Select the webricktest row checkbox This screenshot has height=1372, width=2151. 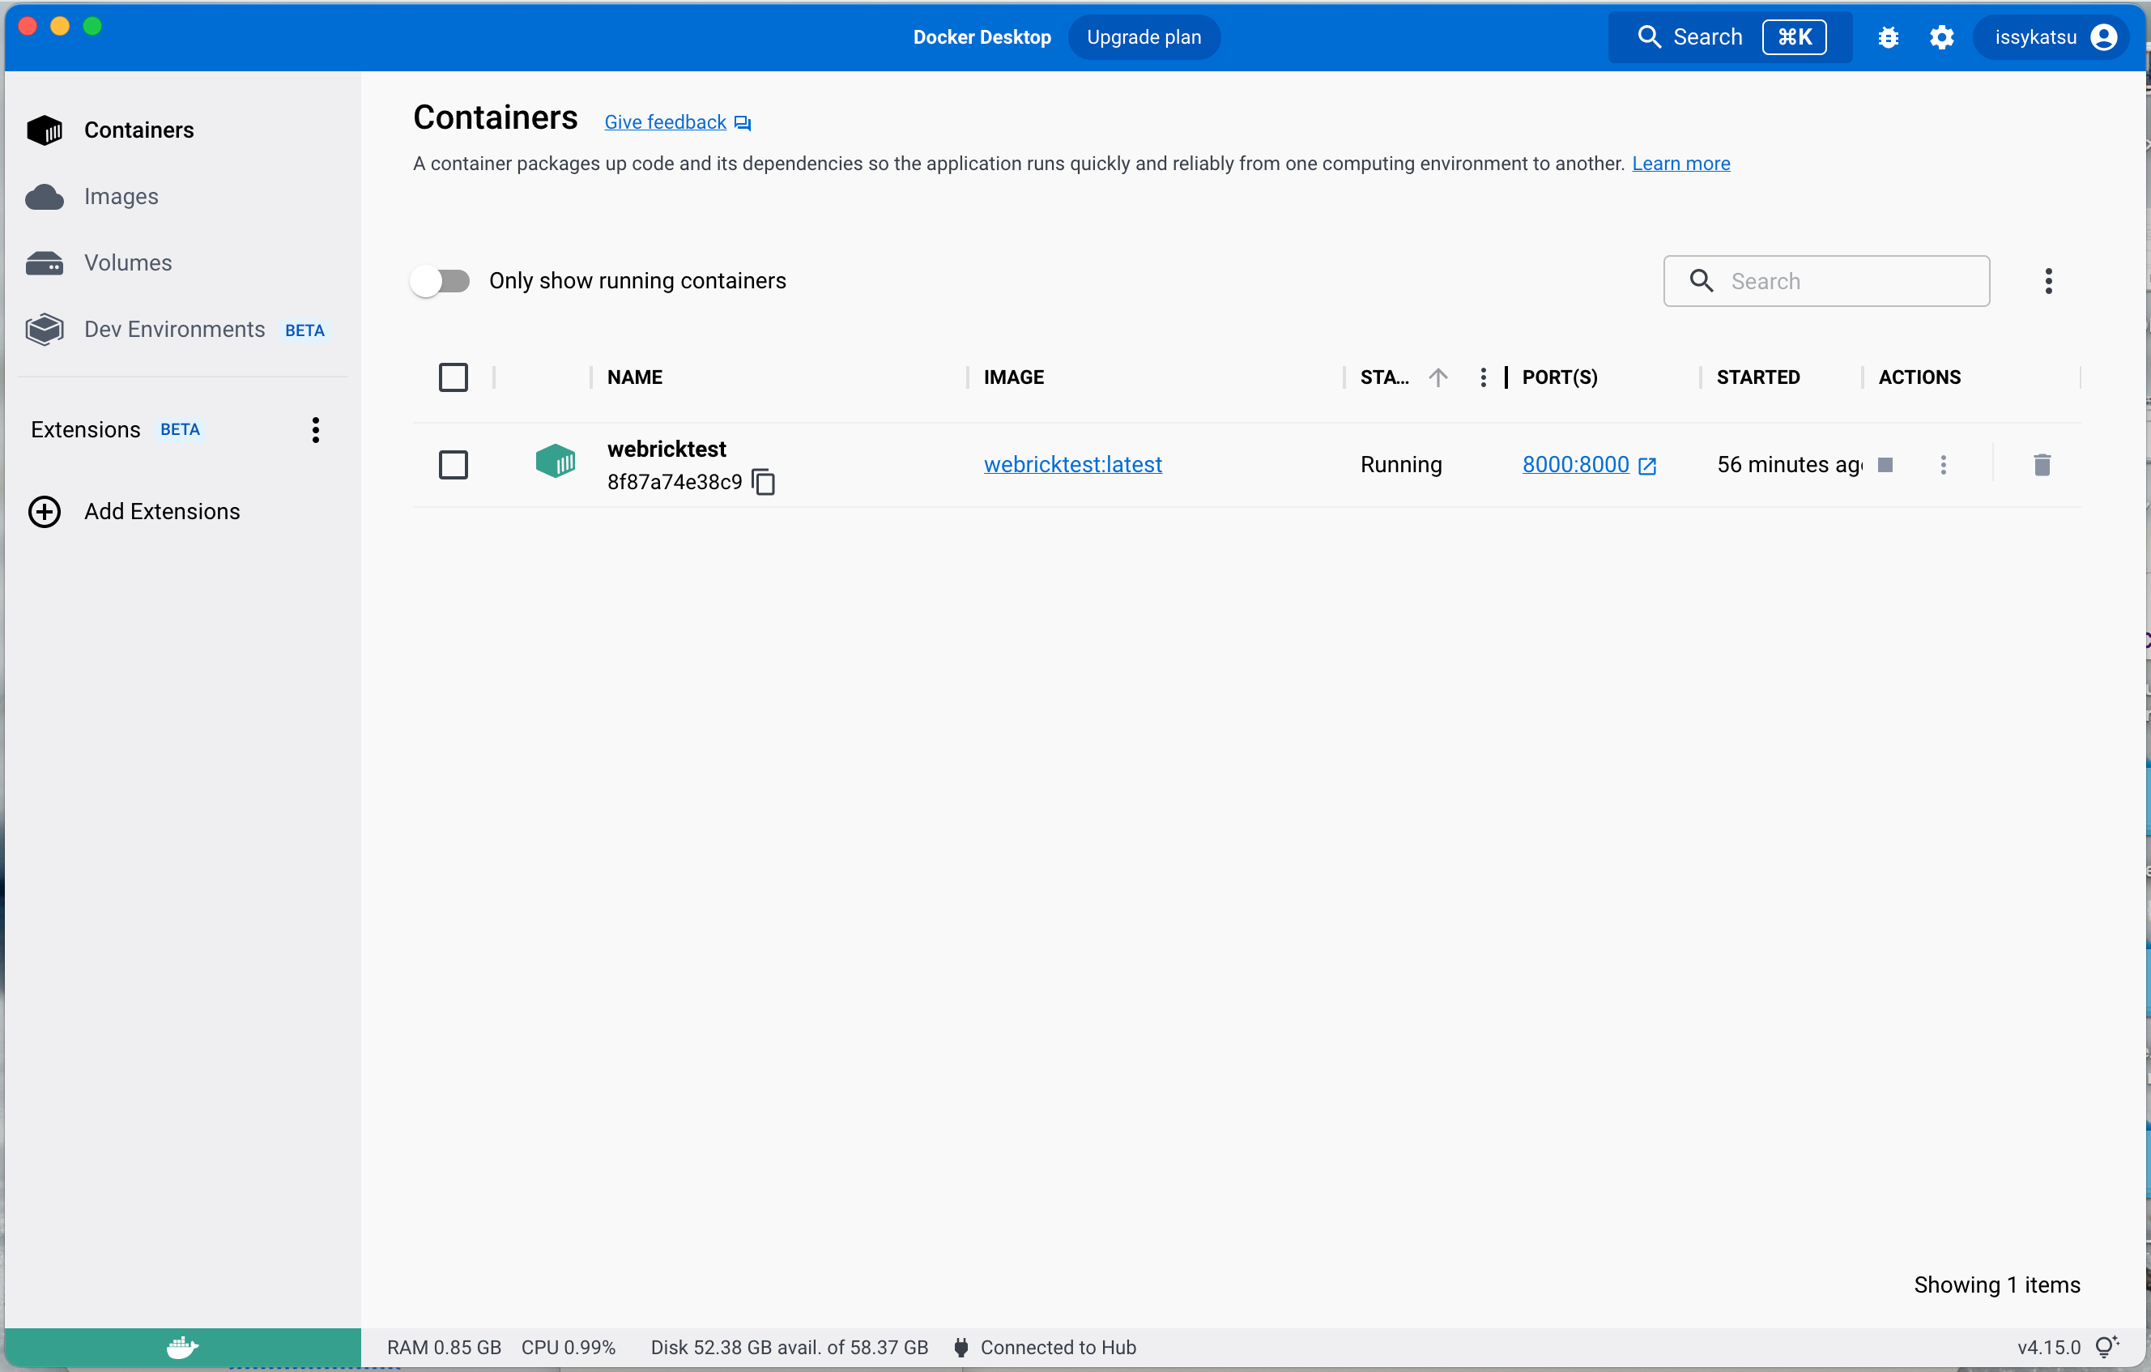click(453, 464)
